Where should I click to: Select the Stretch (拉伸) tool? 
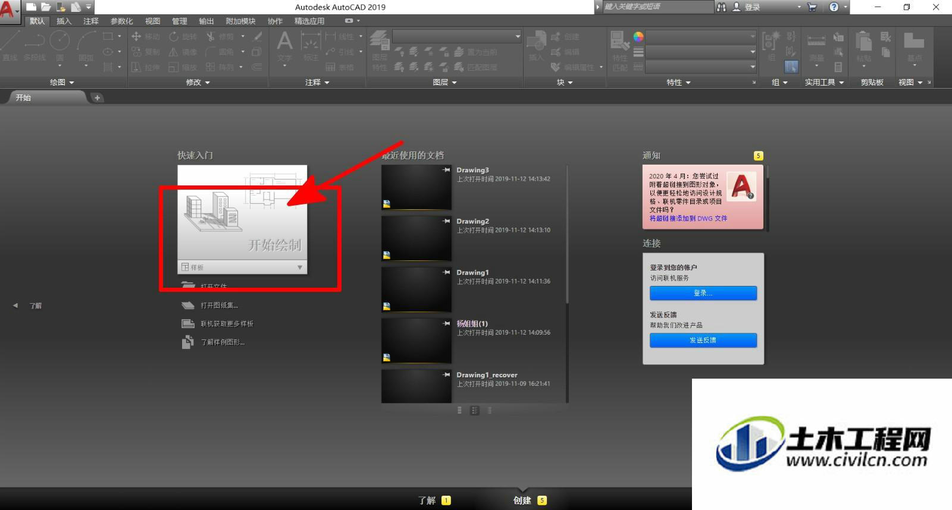point(145,67)
